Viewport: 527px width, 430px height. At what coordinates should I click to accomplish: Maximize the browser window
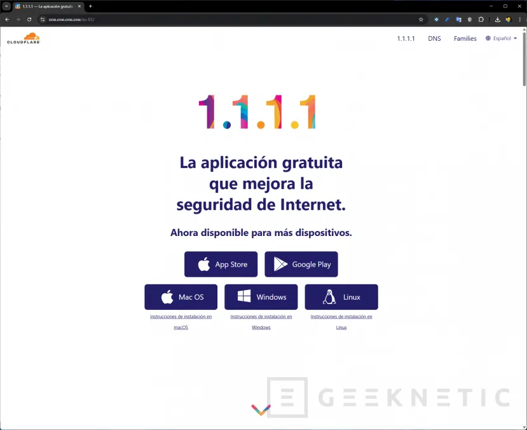tap(505, 6)
